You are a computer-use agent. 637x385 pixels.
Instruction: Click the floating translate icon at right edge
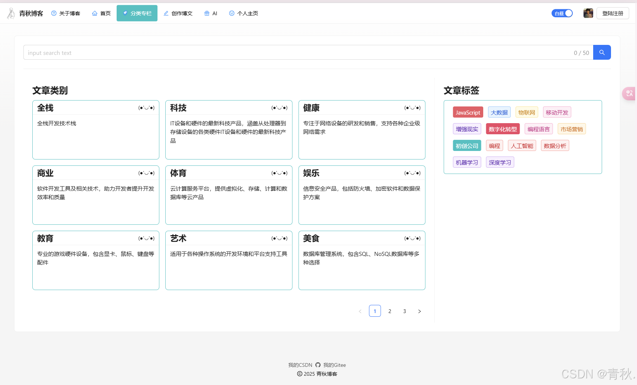629,93
